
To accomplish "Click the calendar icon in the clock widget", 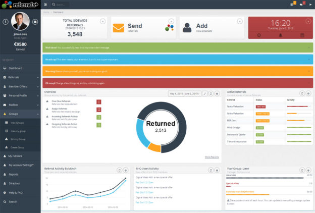I will tap(302, 35).
